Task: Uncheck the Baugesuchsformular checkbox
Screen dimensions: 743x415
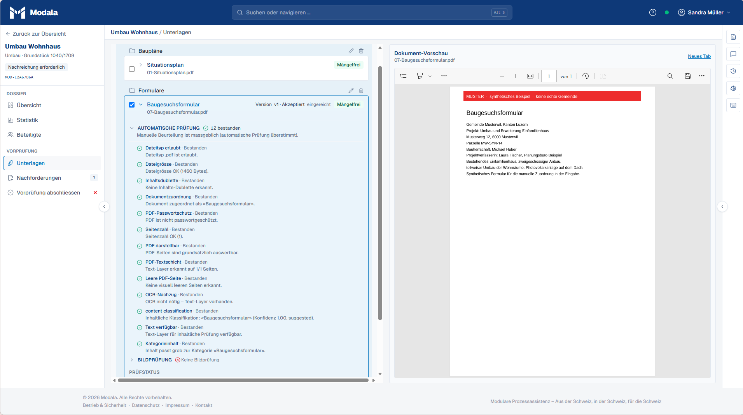Action: 132,105
